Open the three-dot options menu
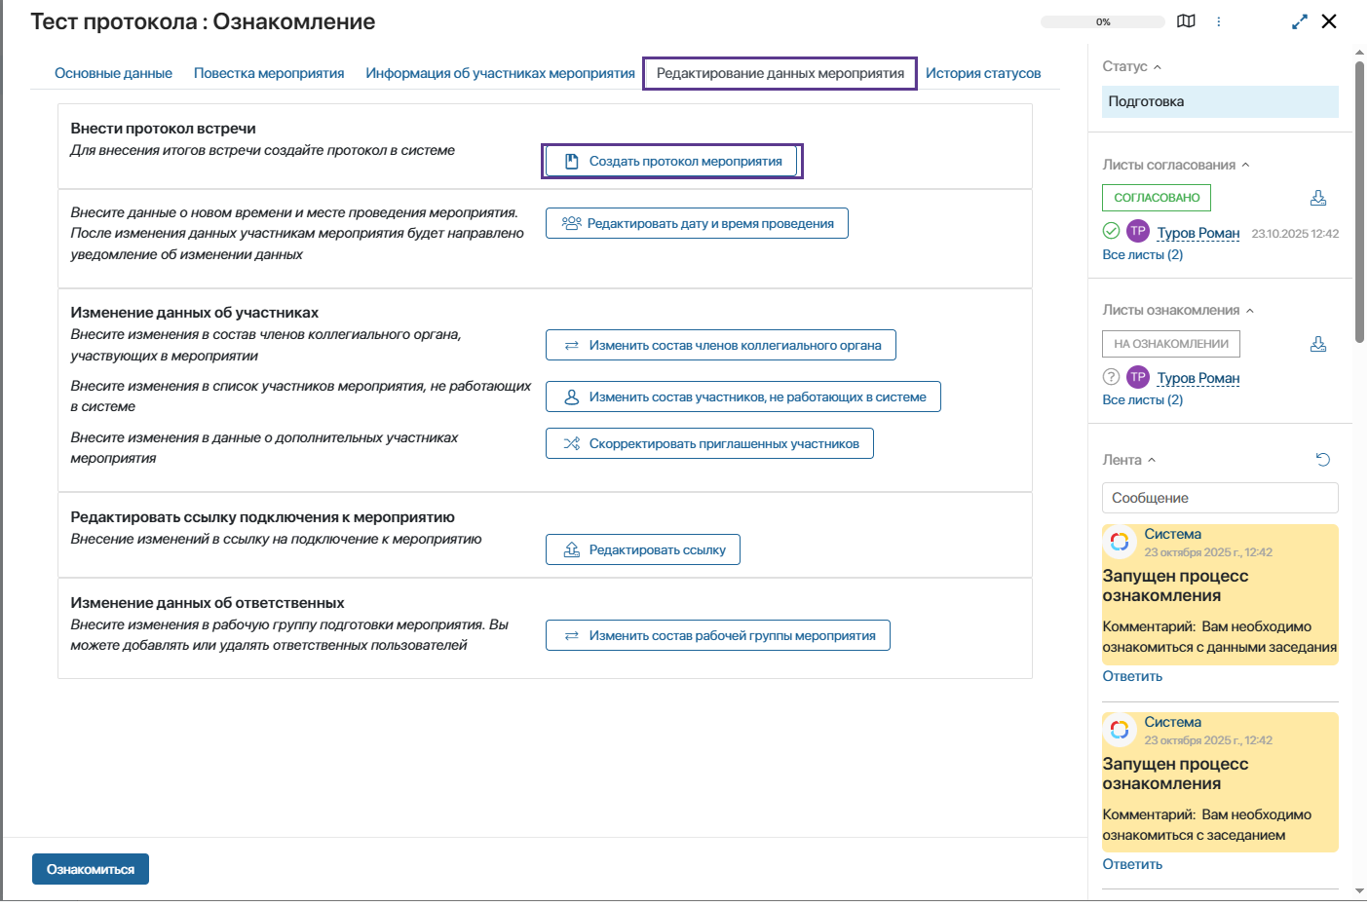This screenshot has width=1369, height=907. (x=1219, y=21)
